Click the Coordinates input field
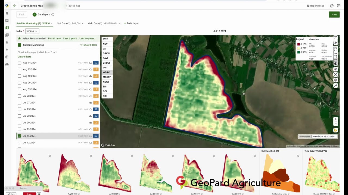348x195 pixels. click(x=324, y=136)
